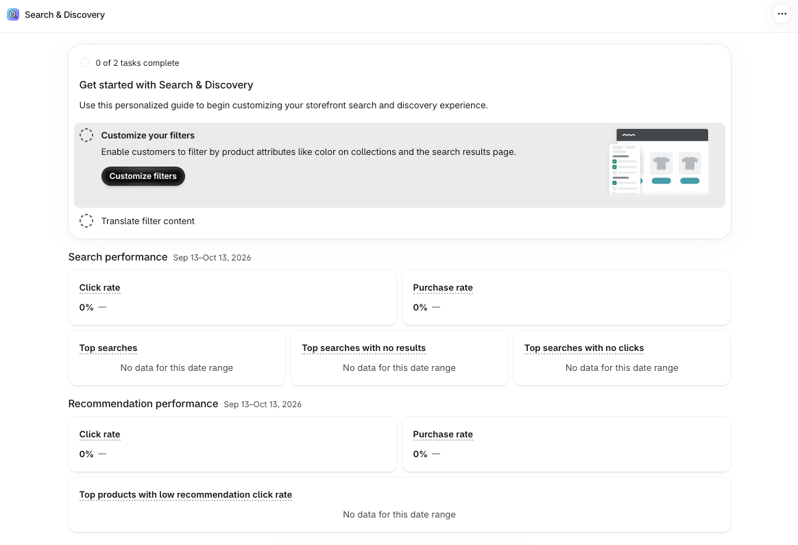Click the personalized guide description text
This screenshot has width=798, height=545.
point(283,106)
